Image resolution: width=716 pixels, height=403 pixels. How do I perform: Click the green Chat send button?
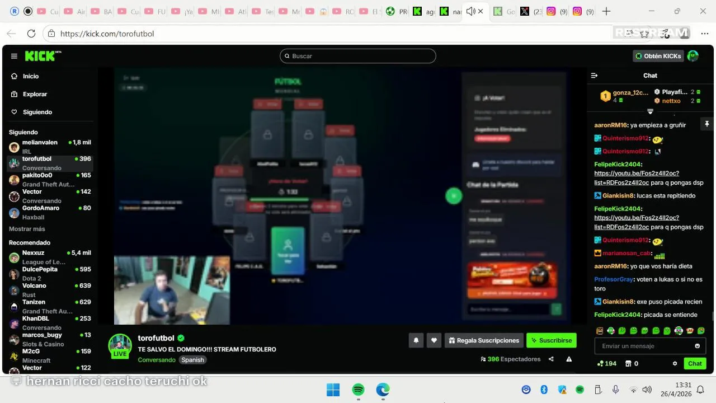(695, 363)
